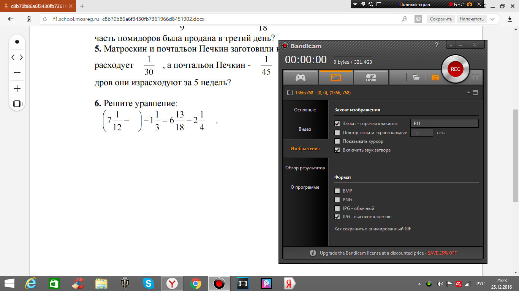Disable the capture hotkey checkbox
This screenshot has height=291, width=519.
[337, 124]
